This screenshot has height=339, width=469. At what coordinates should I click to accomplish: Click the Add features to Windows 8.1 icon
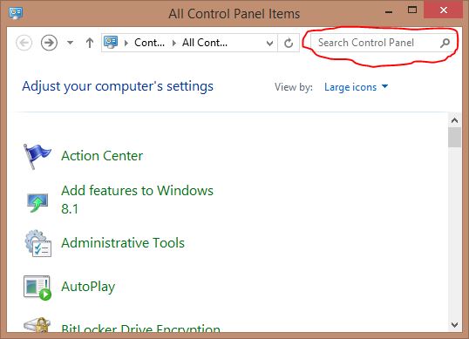[37, 203]
